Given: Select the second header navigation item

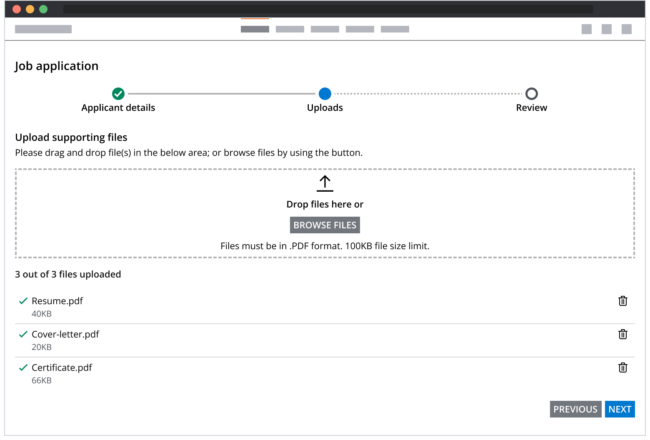Looking at the screenshot, I should 290,29.
